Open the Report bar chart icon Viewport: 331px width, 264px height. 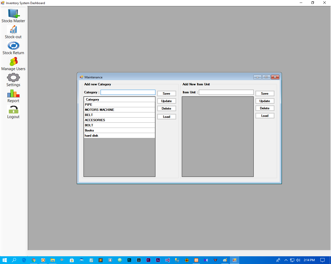click(x=13, y=94)
